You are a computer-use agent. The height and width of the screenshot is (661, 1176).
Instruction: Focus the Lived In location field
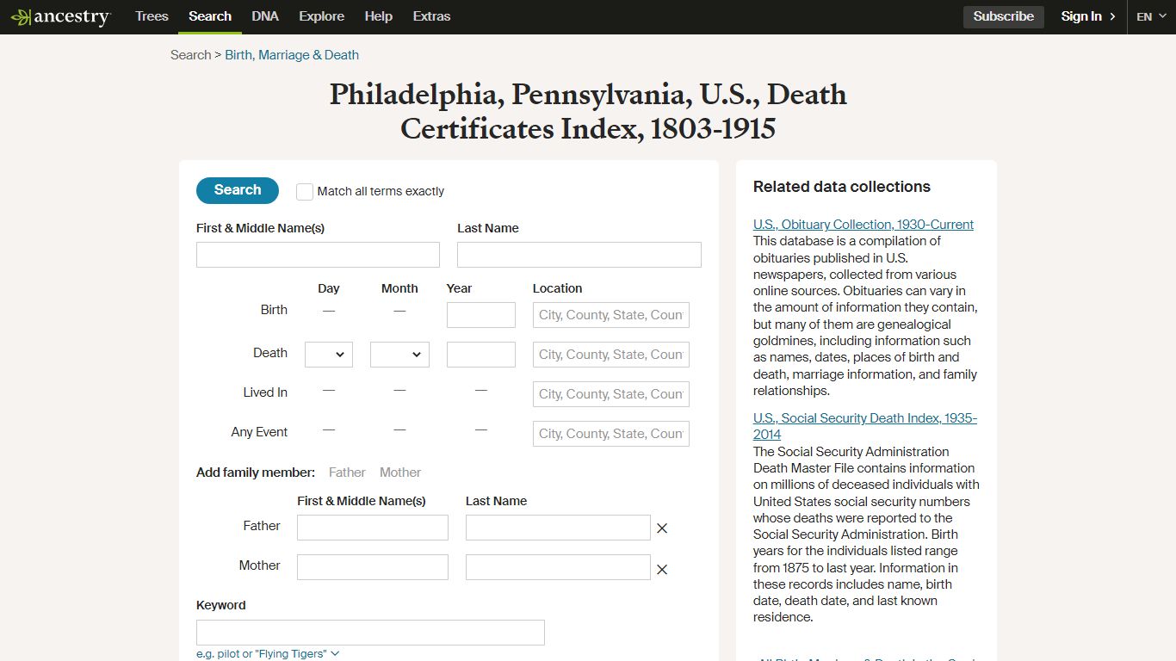[611, 394]
